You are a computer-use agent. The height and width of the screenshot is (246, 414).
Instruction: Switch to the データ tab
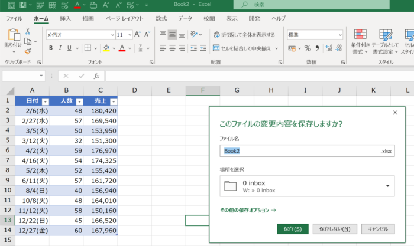coord(185,18)
